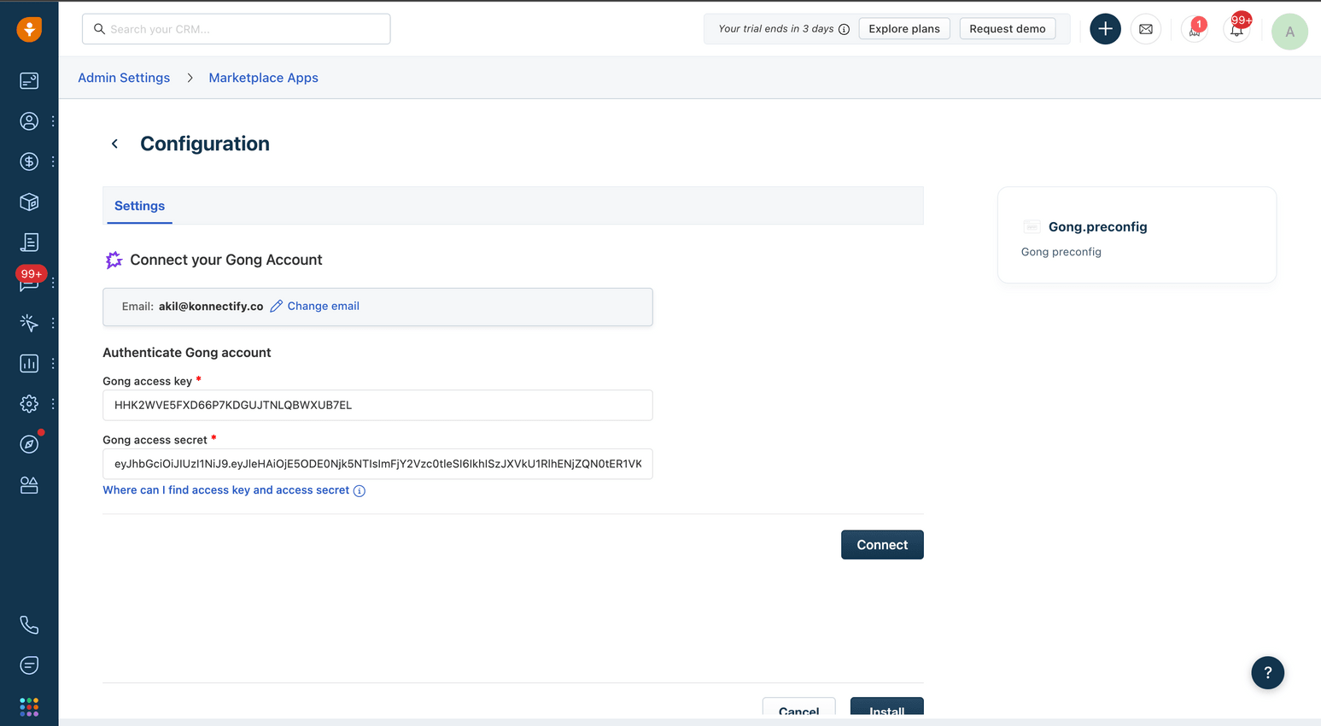Expand submenu dots beside Contacts icon
This screenshot has height=726, width=1321.
click(53, 121)
